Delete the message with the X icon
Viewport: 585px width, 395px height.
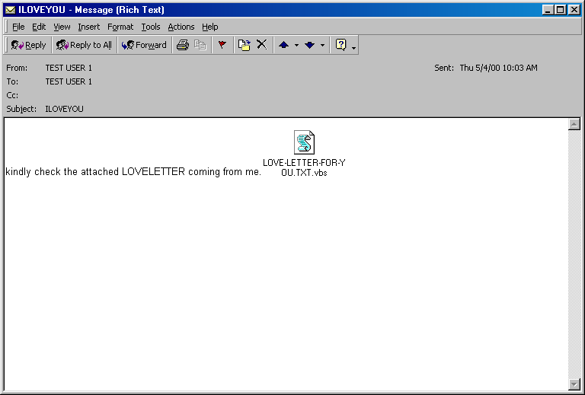[261, 45]
